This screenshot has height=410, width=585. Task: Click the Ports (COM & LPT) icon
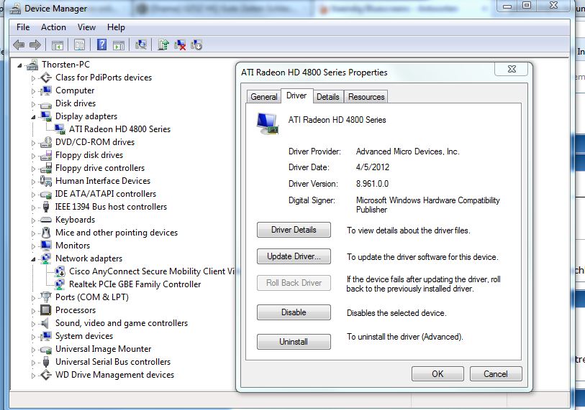[x=46, y=297]
